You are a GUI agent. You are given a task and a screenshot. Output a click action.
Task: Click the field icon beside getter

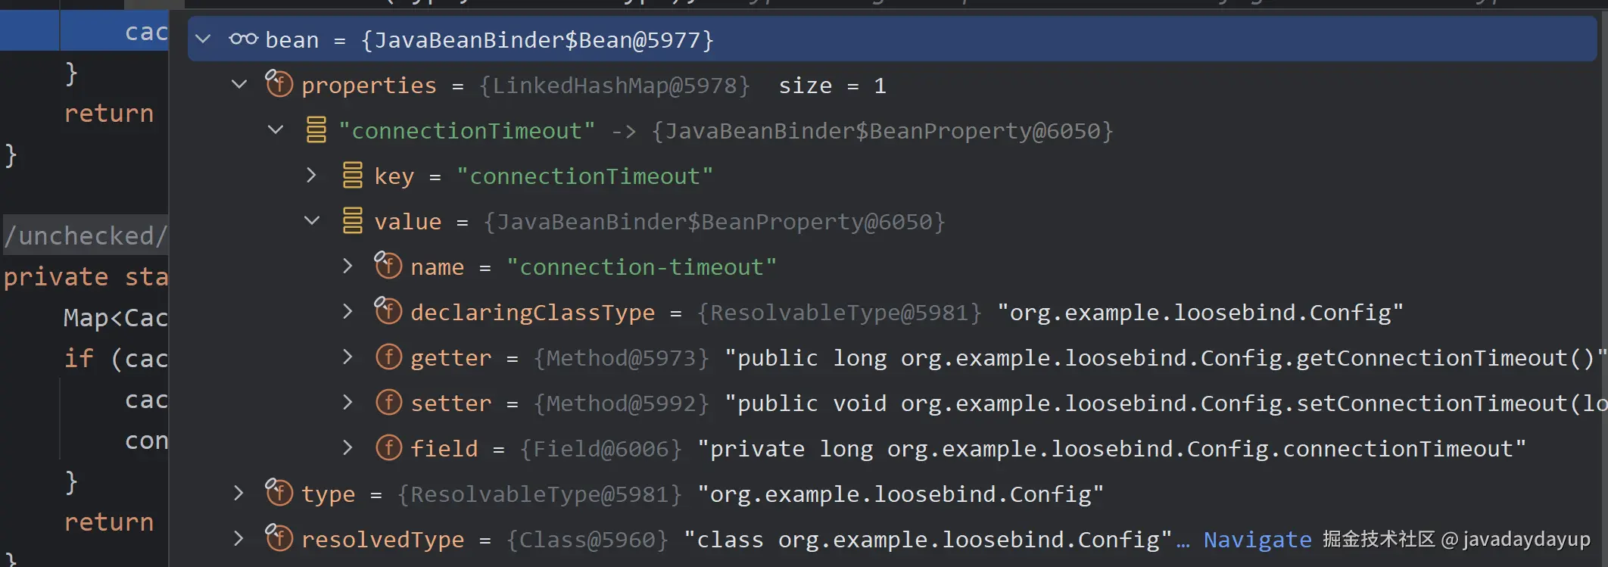point(388,357)
